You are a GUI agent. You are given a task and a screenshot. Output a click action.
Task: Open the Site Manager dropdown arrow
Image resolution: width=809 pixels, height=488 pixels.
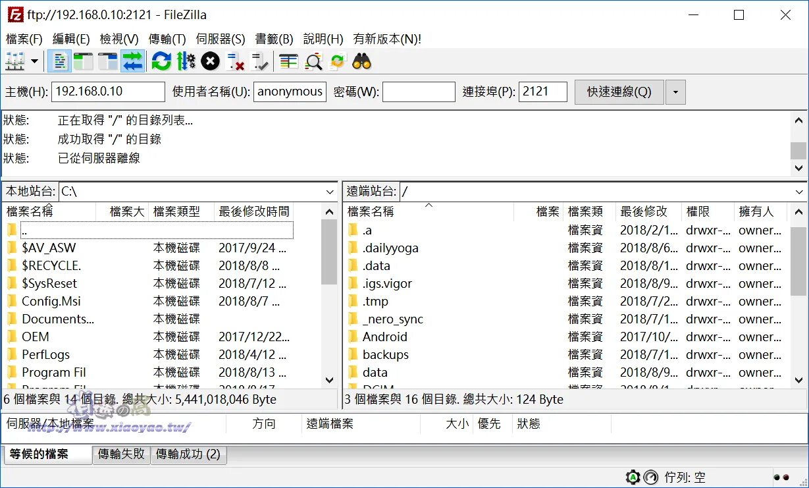tap(34, 62)
